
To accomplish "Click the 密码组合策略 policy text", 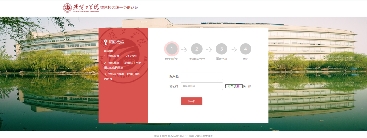I will (122, 76).
